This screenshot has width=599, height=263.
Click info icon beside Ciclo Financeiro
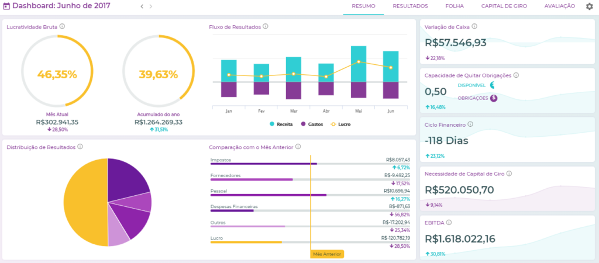click(470, 124)
